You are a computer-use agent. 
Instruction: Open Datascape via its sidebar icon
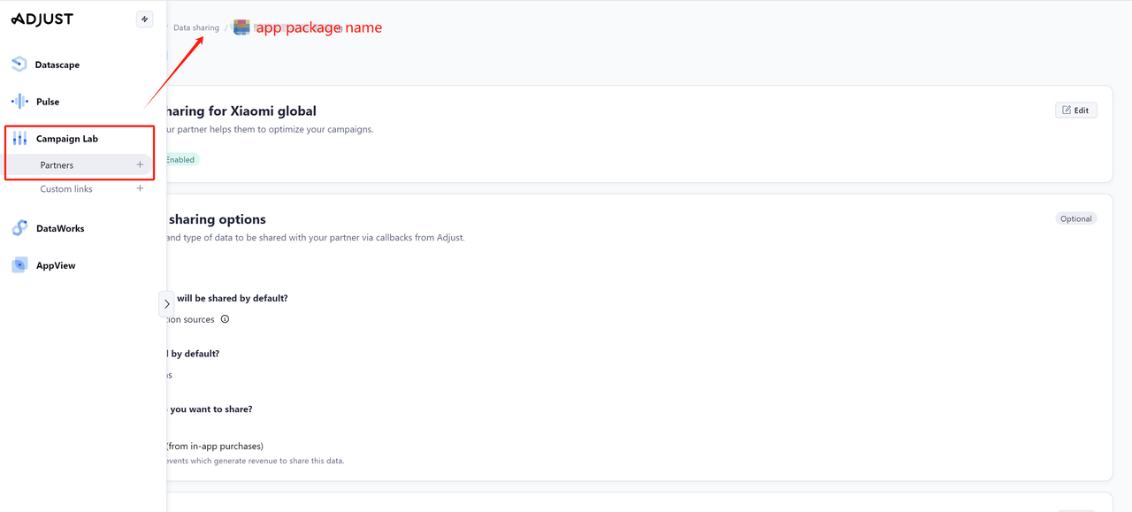pyautogui.click(x=19, y=65)
